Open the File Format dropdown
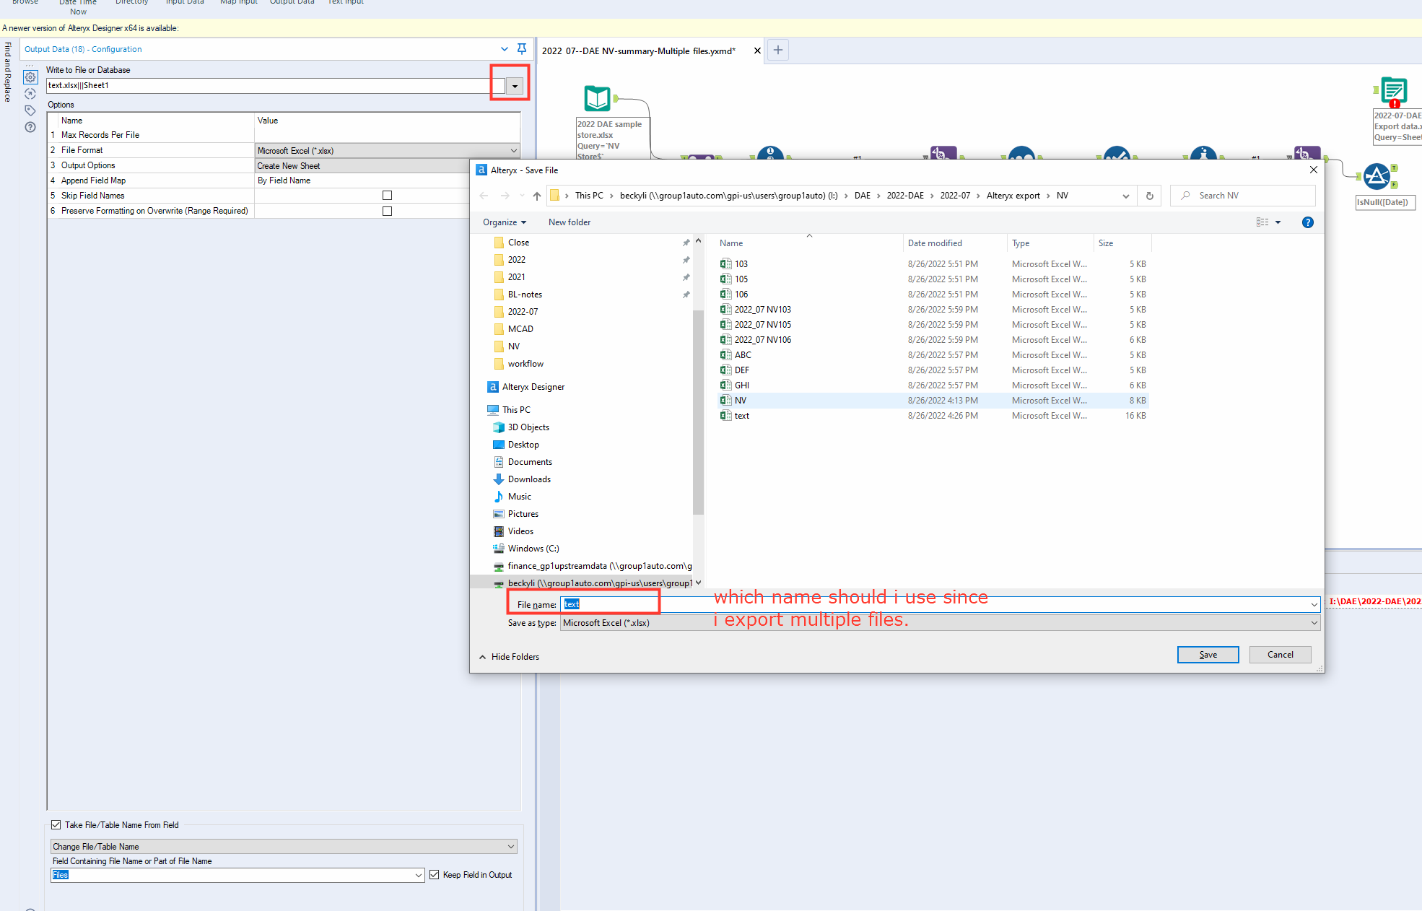 [513, 150]
